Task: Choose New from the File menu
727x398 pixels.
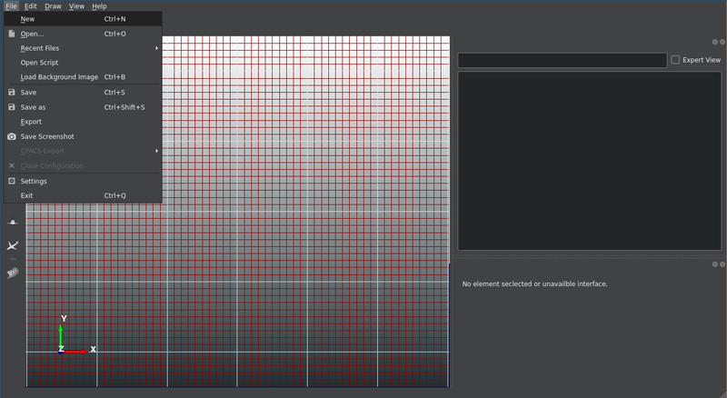Action: click(28, 18)
